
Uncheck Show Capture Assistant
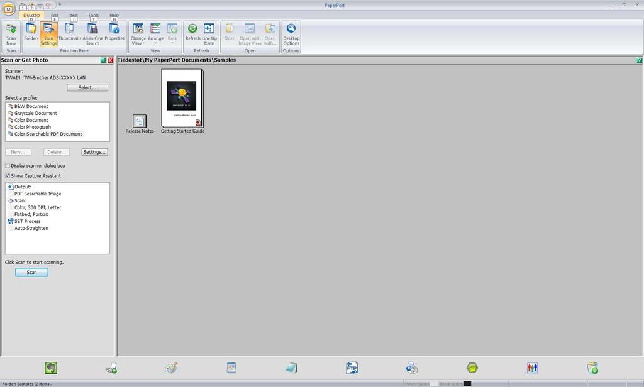click(8, 175)
